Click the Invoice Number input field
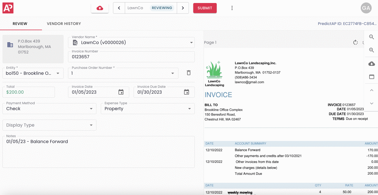 (131, 57)
